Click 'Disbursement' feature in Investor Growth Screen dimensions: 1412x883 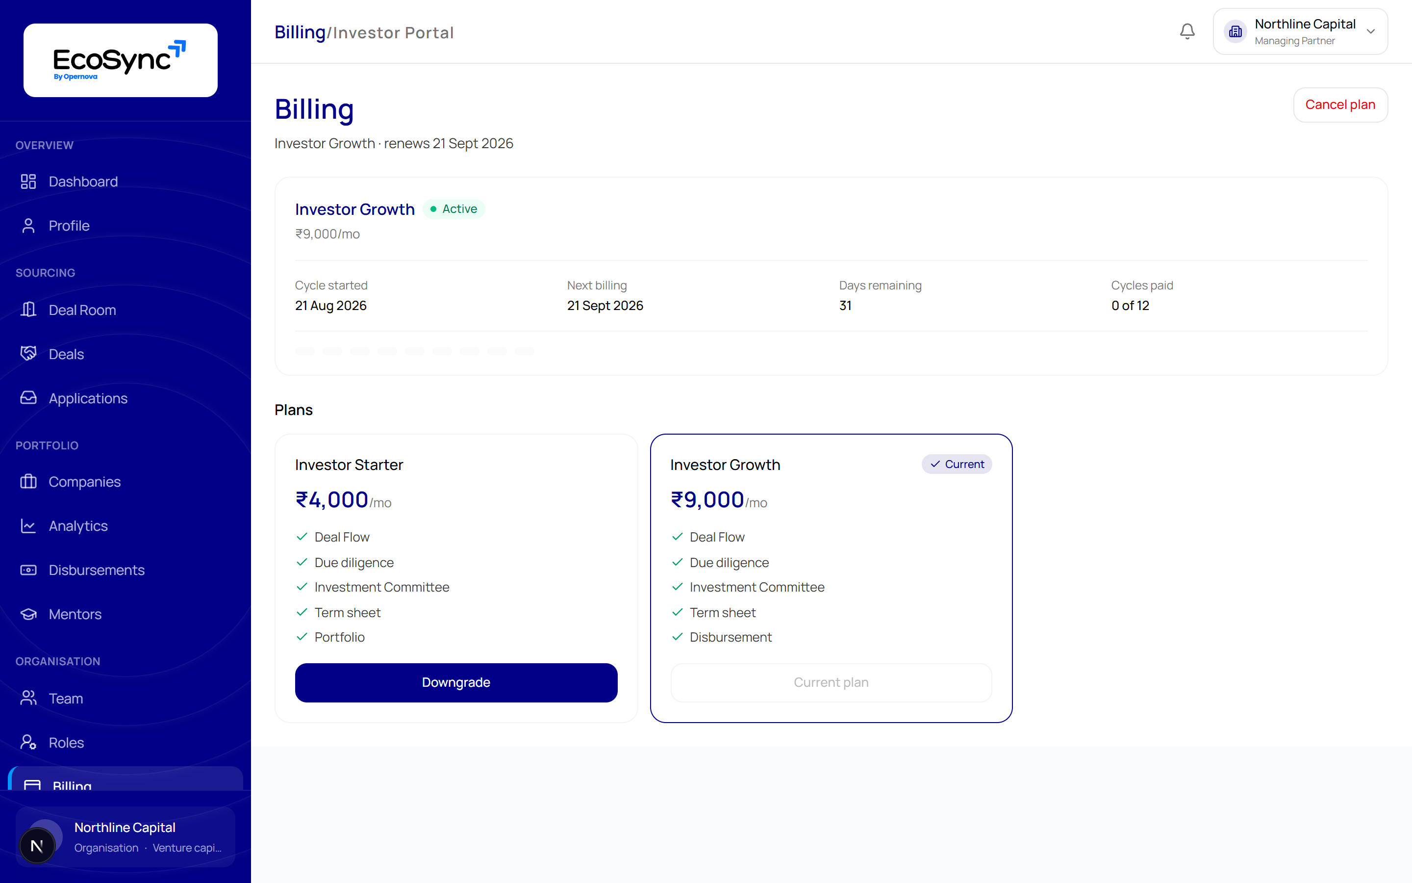pyautogui.click(x=731, y=637)
